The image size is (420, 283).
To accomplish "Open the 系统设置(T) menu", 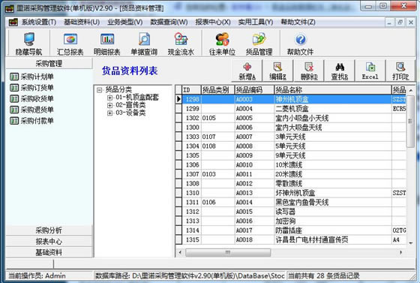I will pos(39,22).
